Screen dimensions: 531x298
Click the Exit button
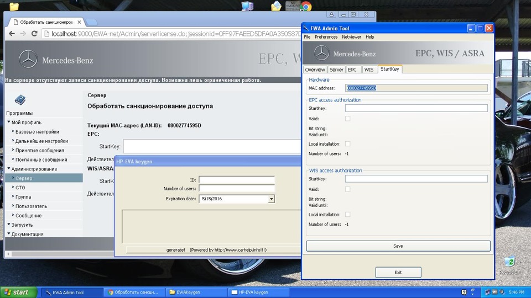(x=398, y=272)
